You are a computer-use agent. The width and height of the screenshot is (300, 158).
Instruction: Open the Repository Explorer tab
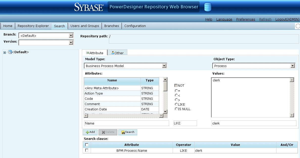tap(33, 26)
